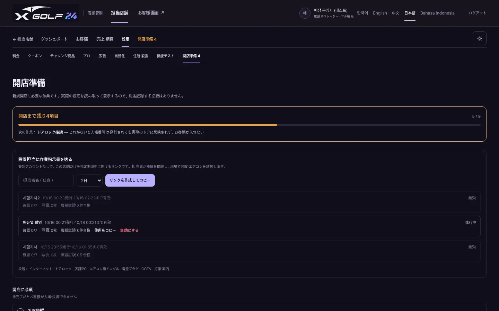Click the red 無効にする link
This screenshot has height=311, width=499.
[x=129, y=230]
